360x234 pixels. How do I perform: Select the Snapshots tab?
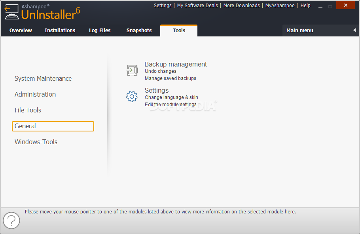pos(139,30)
